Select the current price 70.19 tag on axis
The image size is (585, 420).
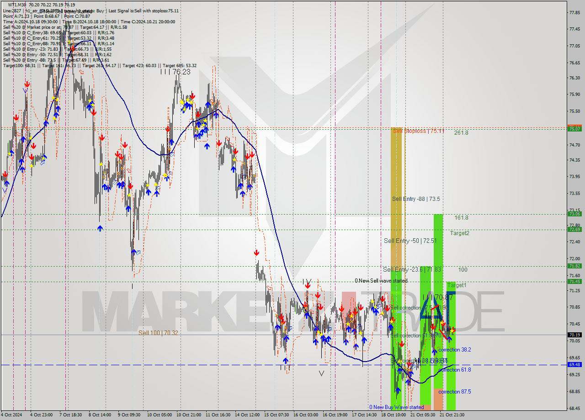(x=574, y=335)
